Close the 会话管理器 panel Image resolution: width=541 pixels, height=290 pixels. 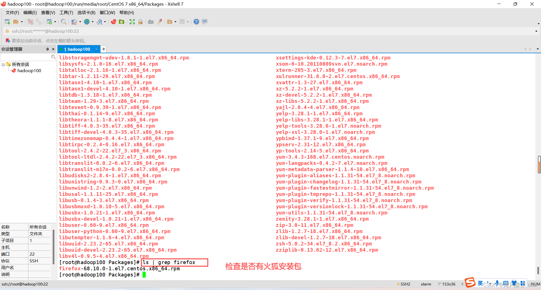click(x=53, y=49)
